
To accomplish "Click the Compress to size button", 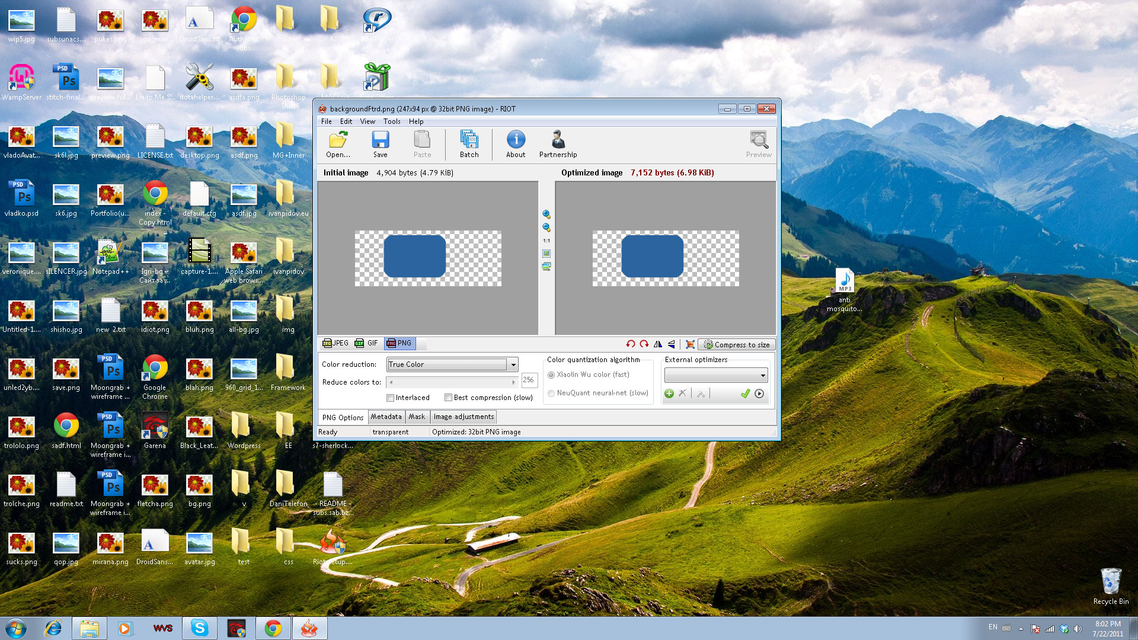I will coord(736,344).
